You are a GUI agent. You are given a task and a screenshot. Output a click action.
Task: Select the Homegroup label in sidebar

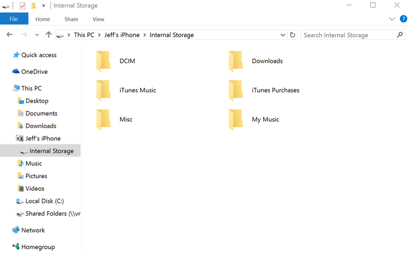point(38,247)
